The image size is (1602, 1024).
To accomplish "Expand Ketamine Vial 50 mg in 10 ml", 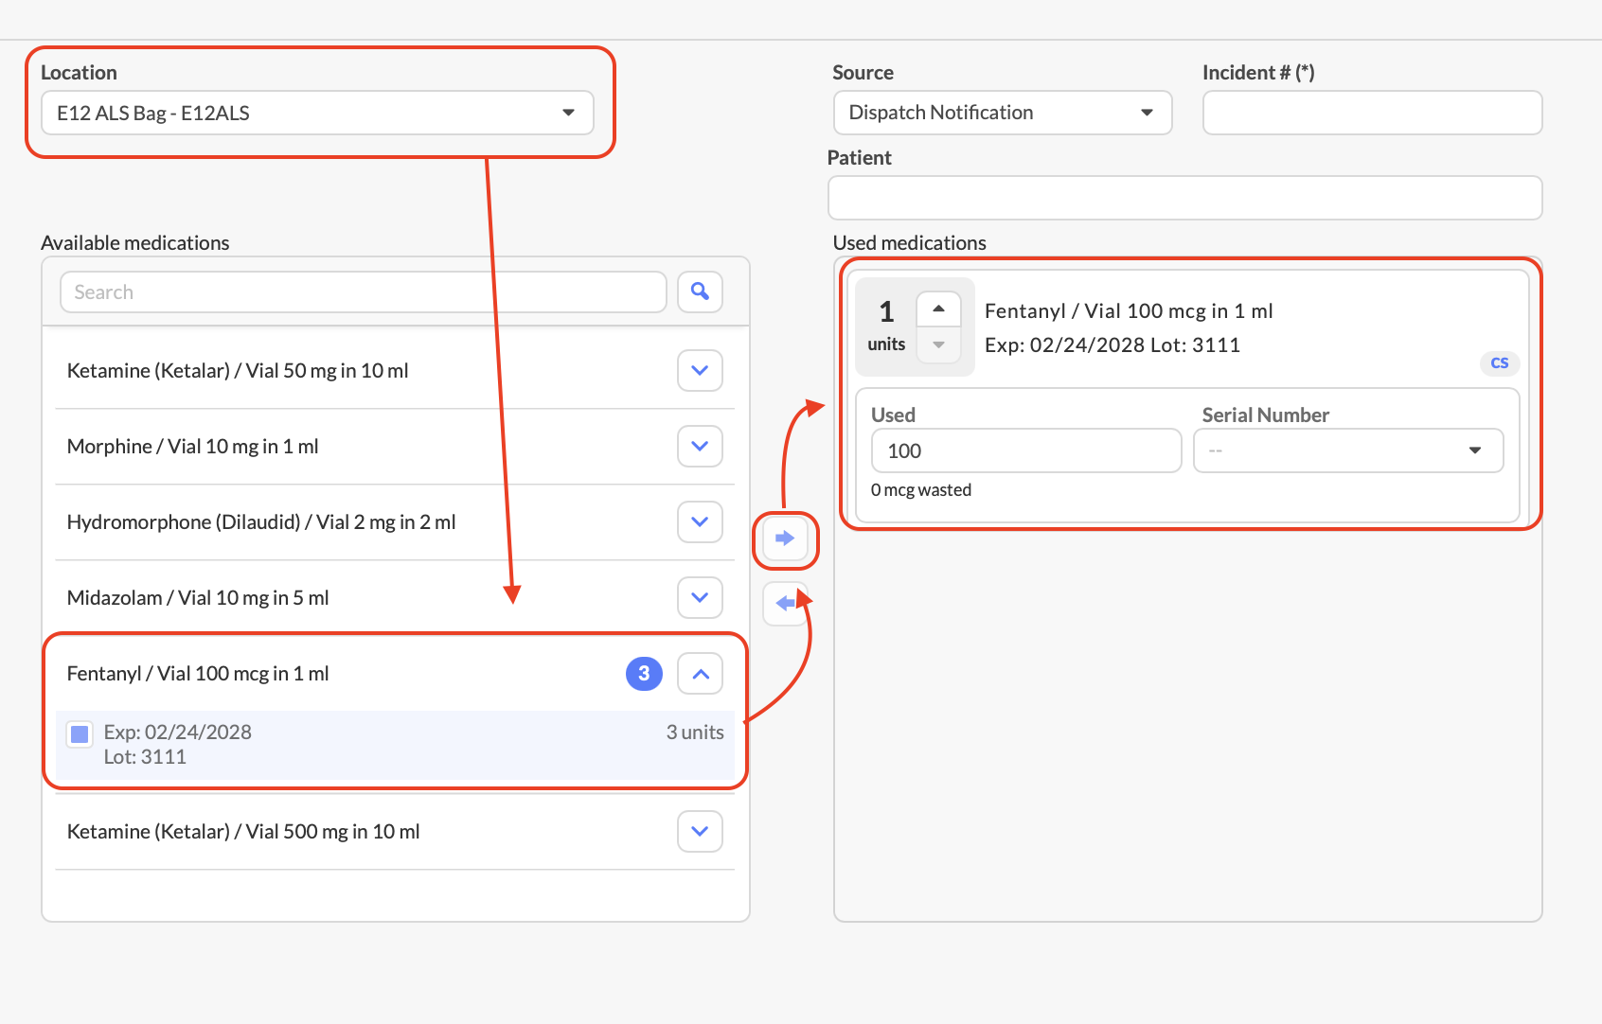I will (x=700, y=370).
